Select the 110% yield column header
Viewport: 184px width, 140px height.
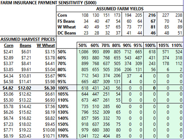[x=177, y=46]
